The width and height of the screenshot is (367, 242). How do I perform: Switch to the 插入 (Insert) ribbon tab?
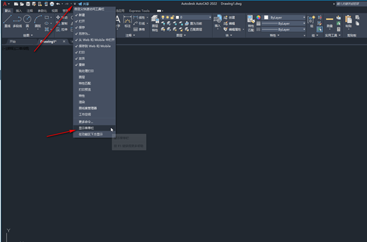point(19,11)
